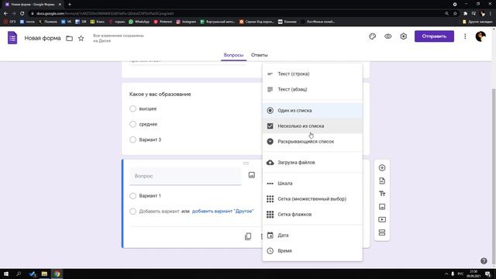
Task: Choose Сетка флажков question type
Action: point(312,214)
